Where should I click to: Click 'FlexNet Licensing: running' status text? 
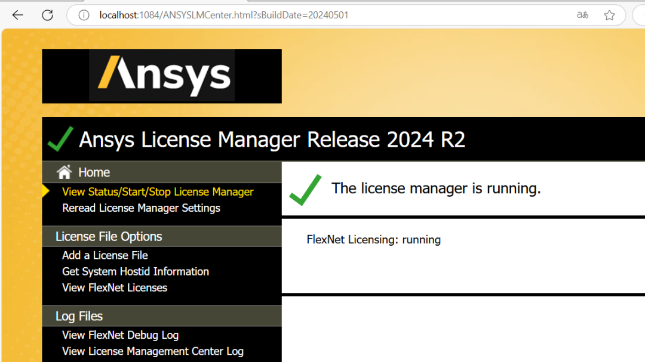373,240
